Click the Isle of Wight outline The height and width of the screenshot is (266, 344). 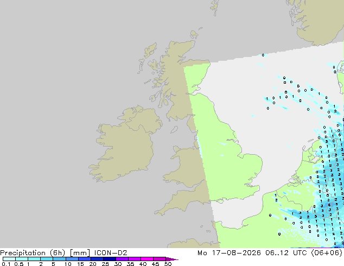tap(220, 201)
